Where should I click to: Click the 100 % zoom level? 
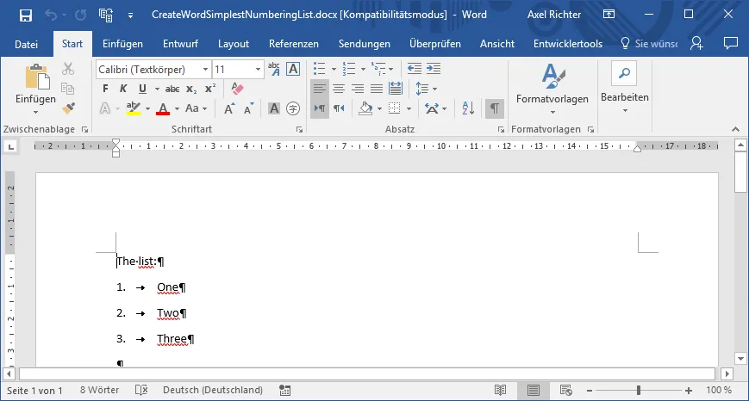[719, 390]
